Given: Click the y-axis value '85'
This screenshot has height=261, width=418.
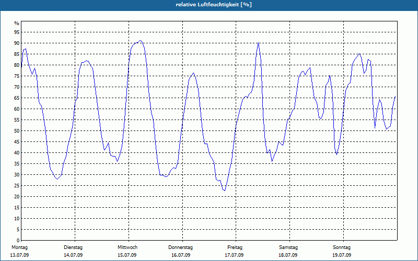Looking at the screenshot, I should [x=17, y=54].
